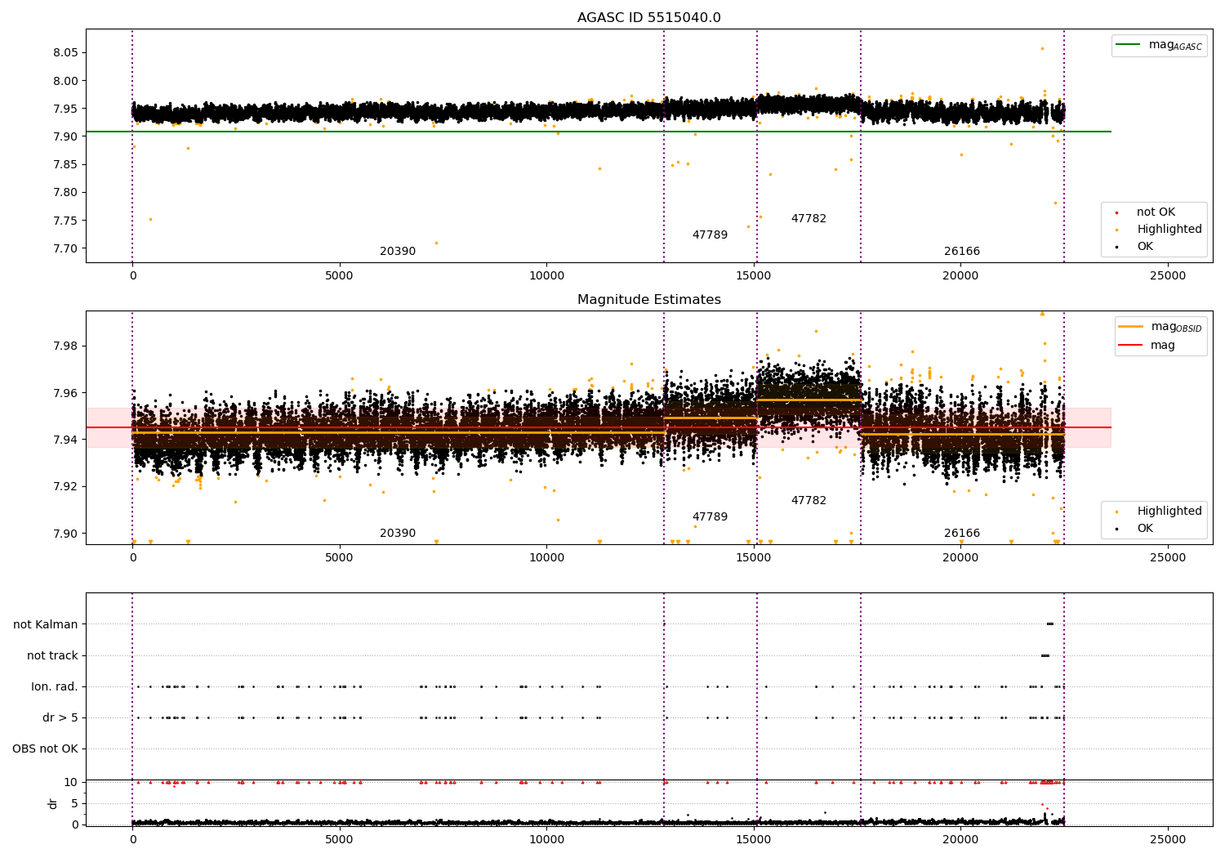Click the 5 tick on the dr axis

click(74, 803)
